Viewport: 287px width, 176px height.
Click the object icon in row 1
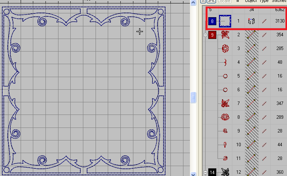coord(251,21)
